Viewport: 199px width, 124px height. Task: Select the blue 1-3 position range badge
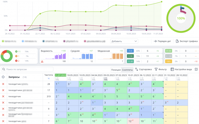(130, 51)
